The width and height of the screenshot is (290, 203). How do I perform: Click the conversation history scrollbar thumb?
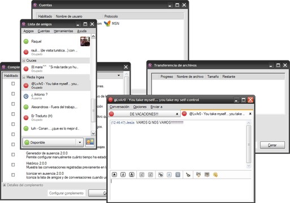point(249,144)
